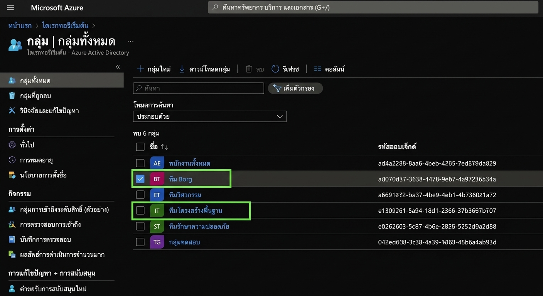The height and width of the screenshot is (296, 543).
Task: Click the groups icon beside the page title
Action: [15, 45]
